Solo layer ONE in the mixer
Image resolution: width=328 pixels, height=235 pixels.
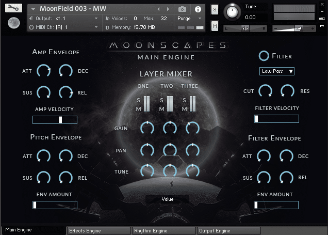pyautogui.click(x=138, y=100)
